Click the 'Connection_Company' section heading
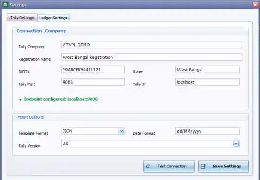 (41, 31)
